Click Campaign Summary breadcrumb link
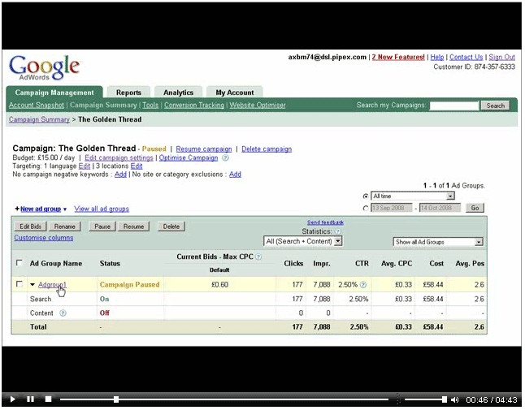 [39, 119]
